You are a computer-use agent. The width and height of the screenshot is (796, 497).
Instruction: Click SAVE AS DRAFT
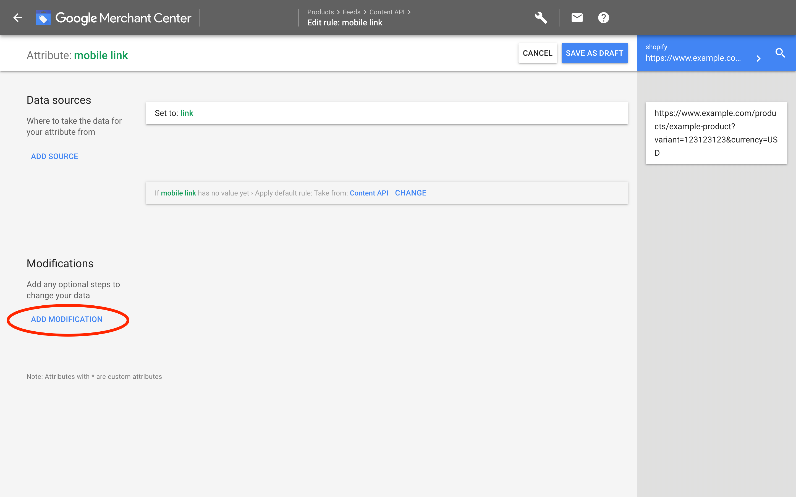[x=594, y=53]
